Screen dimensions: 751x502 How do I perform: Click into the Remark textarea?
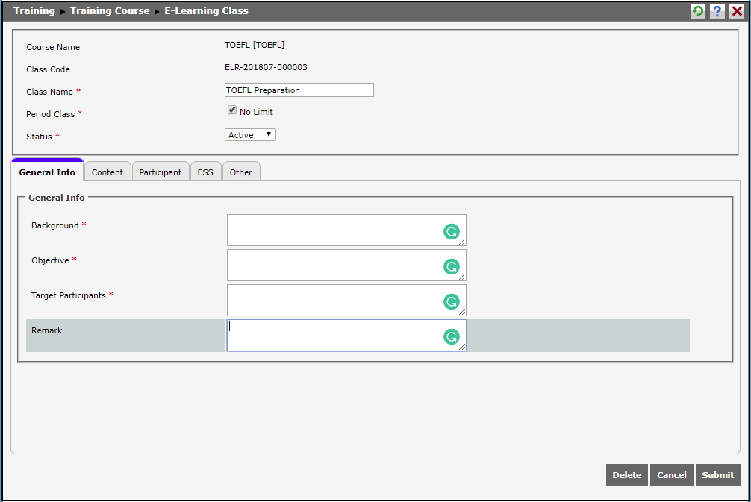click(x=346, y=335)
